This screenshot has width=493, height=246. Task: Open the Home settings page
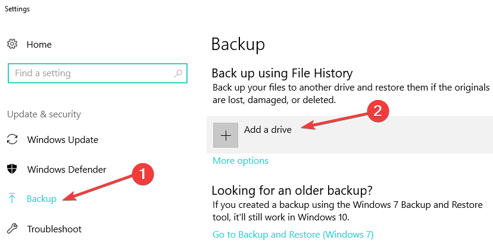(39, 44)
